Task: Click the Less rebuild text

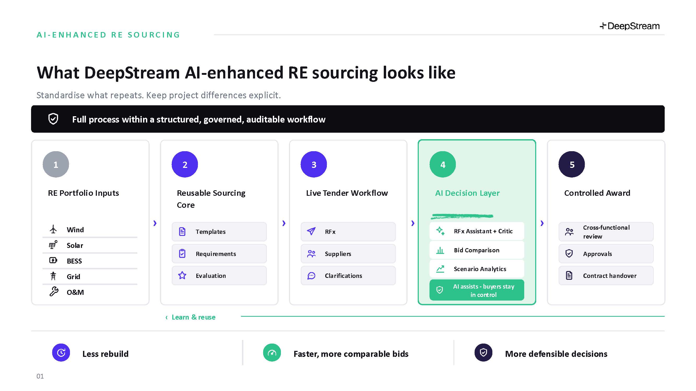Action: (105, 354)
